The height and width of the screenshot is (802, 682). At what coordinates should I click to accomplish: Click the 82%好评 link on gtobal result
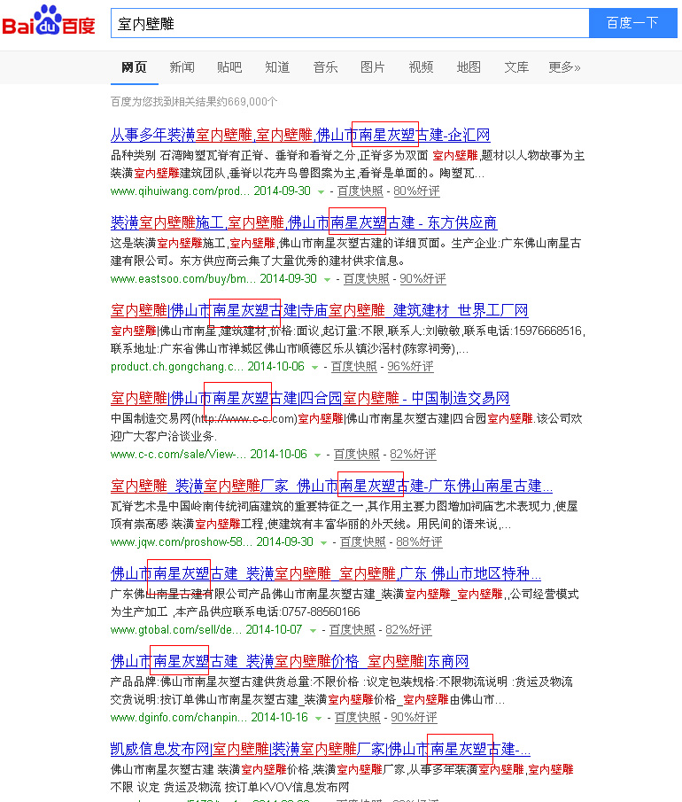pos(408,629)
